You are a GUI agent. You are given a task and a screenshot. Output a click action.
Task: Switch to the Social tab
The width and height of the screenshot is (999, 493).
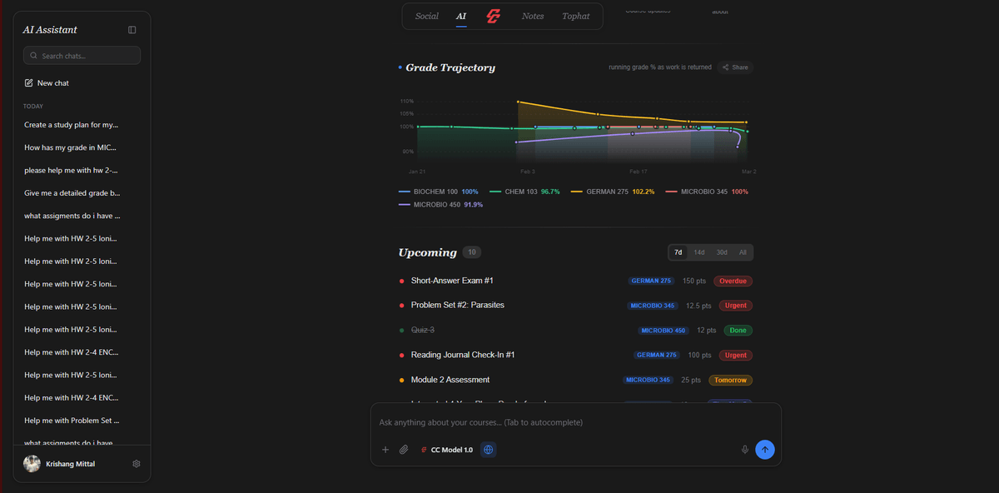click(x=426, y=16)
